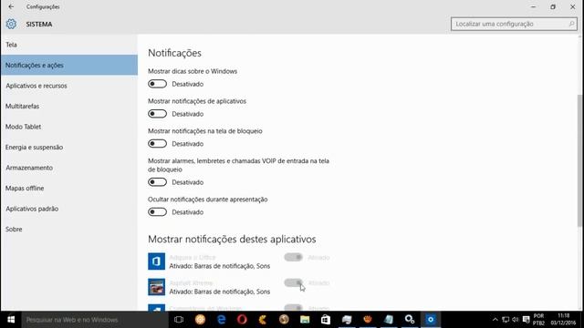The image size is (584, 328).
Task: Click the Sistema gear icon
Action: (x=11, y=24)
